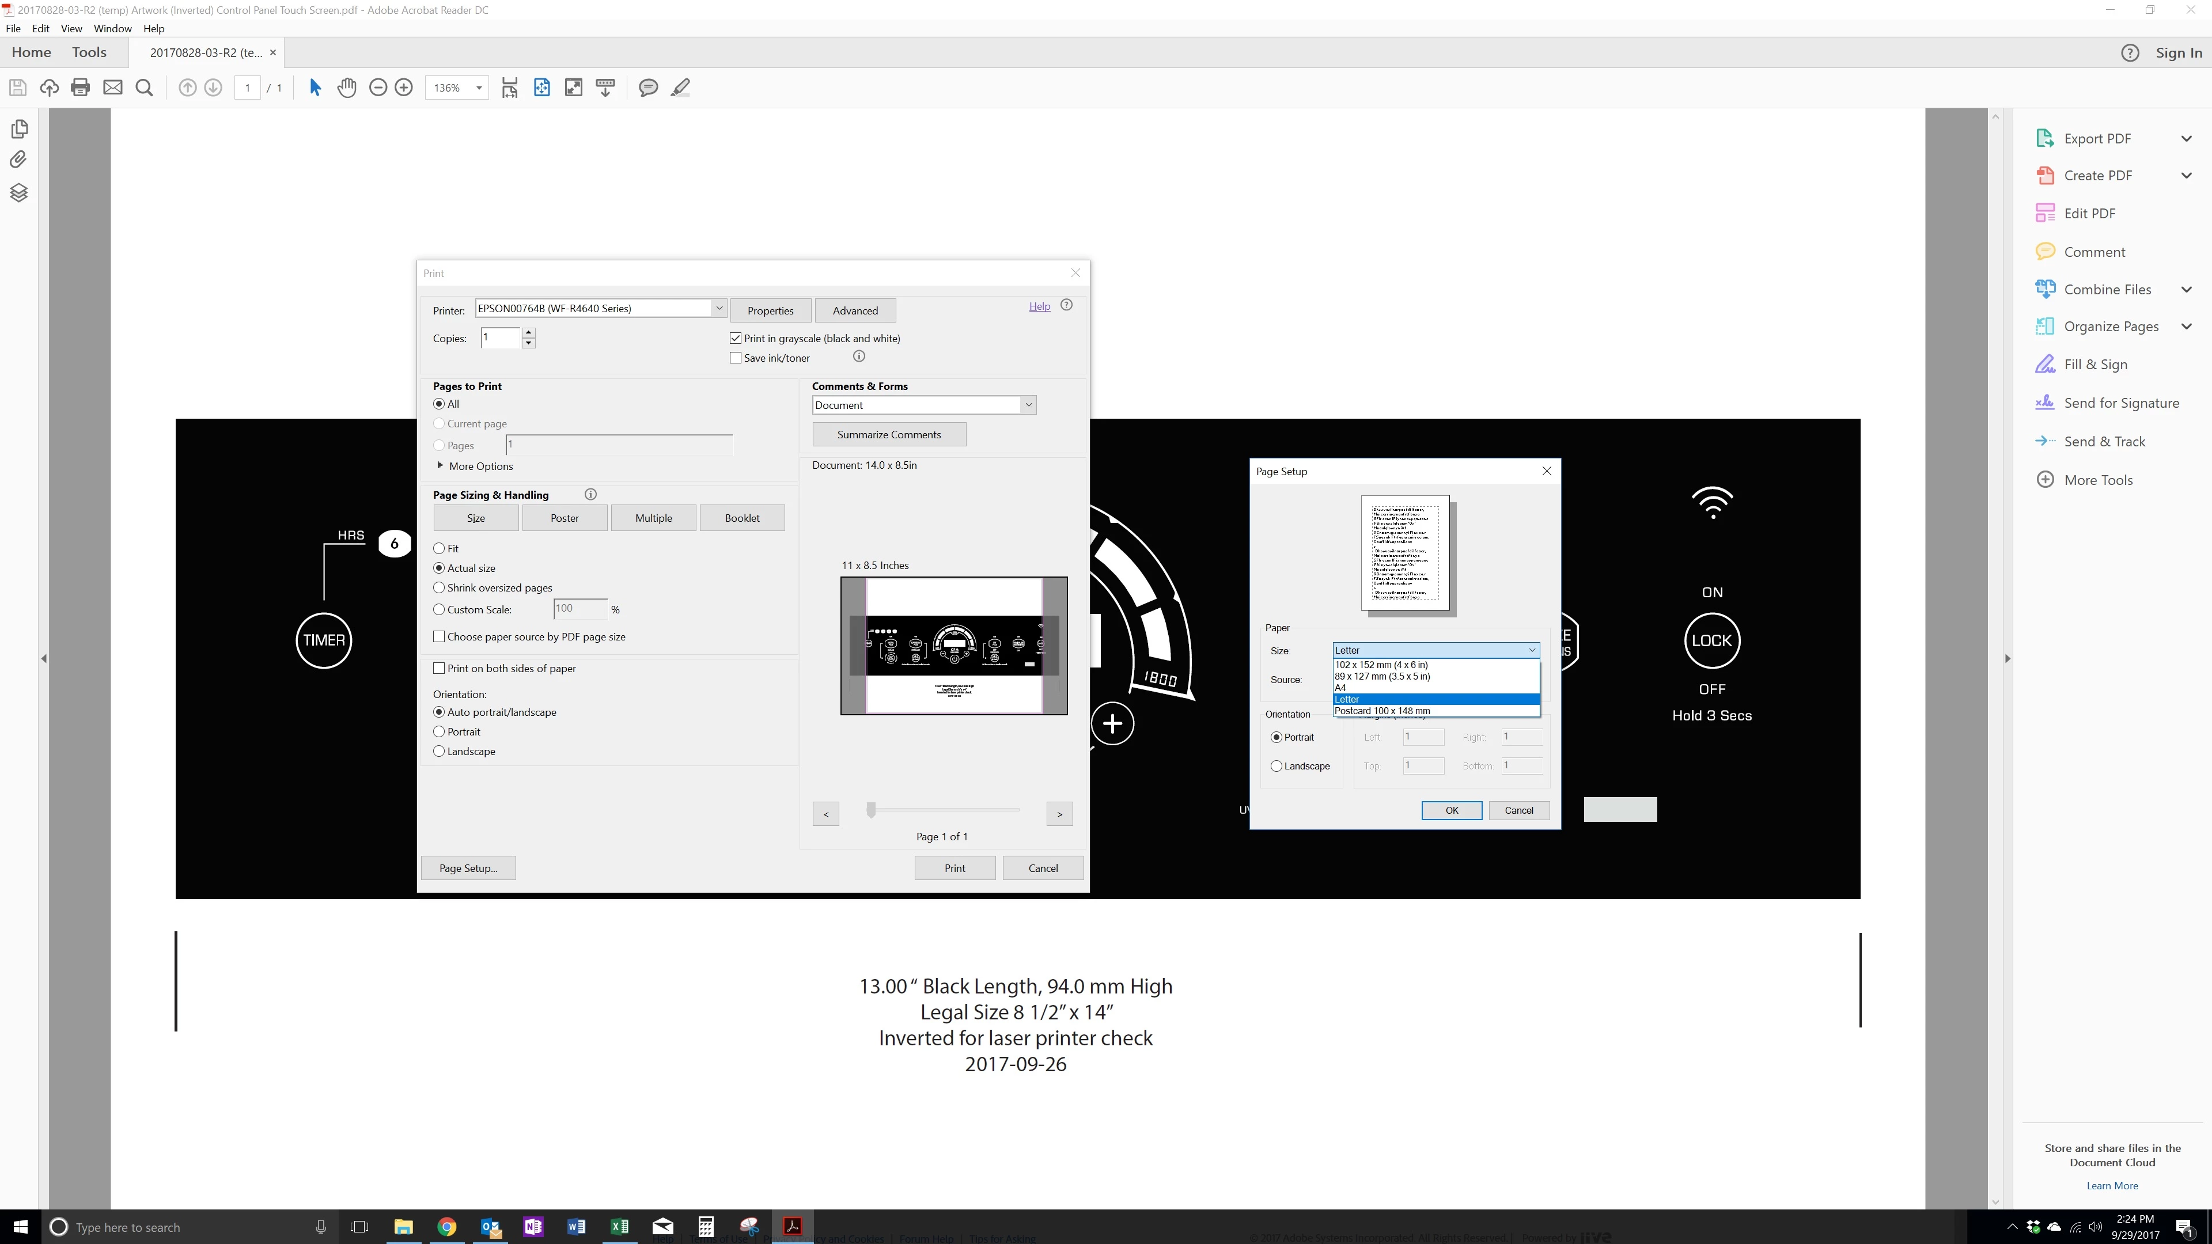Click the print icon in toolbar

81,88
